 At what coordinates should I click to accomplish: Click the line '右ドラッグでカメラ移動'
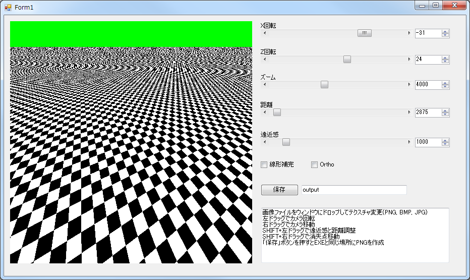[288, 224]
